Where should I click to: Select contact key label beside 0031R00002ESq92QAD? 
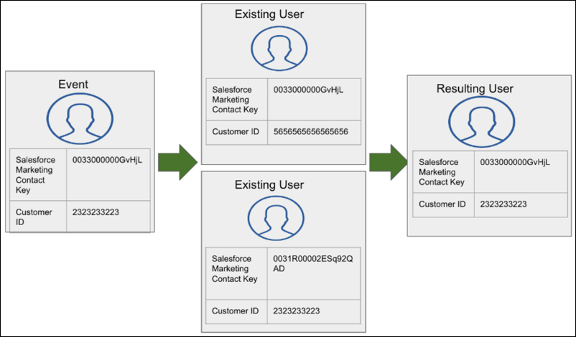click(235, 269)
